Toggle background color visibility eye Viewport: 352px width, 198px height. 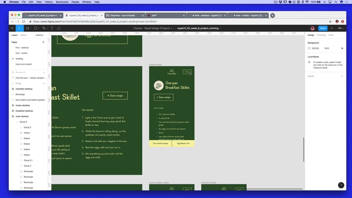(x=342, y=48)
